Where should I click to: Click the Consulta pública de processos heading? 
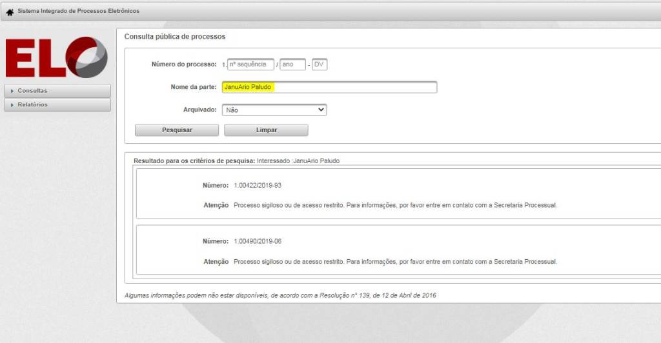coord(174,37)
